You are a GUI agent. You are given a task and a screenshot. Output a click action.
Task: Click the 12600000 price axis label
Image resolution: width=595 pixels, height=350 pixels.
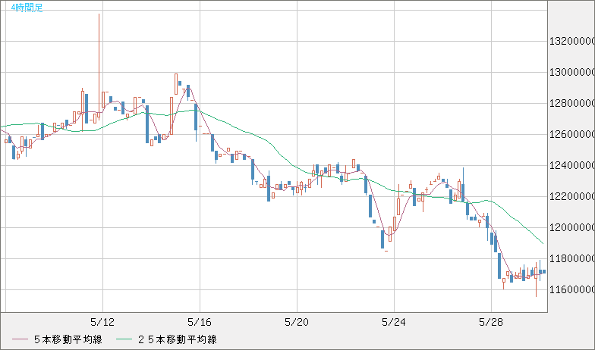tap(572, 135)
